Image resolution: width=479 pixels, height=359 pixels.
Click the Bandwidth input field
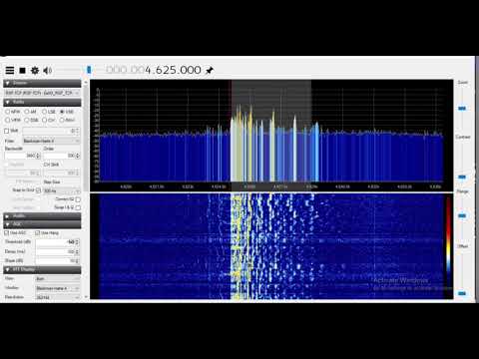pos(23,156)
